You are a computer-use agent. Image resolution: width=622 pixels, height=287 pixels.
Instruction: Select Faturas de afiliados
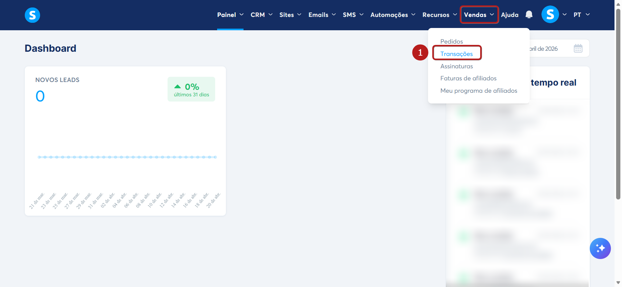[468, 78]
